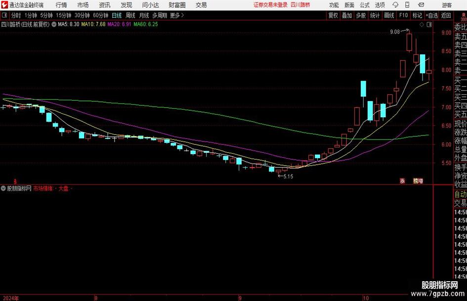This screenshot has width=467, height=301.
Task: Open the 市场 menu
Action: click(83, 5)
